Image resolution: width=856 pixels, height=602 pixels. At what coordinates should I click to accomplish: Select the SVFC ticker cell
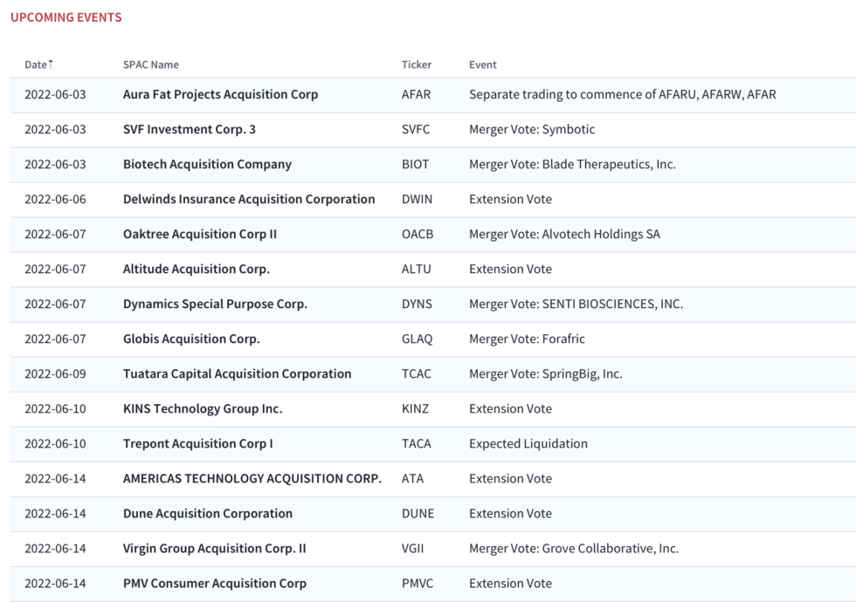coord(416,129)
